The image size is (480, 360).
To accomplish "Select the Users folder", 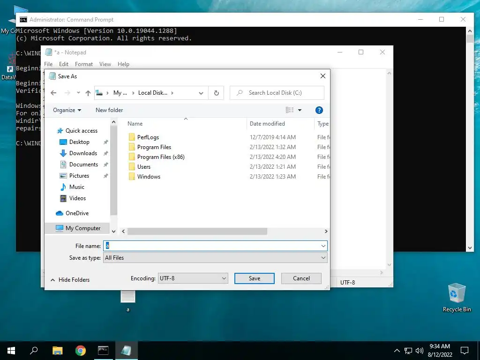I will click(143, 166).
